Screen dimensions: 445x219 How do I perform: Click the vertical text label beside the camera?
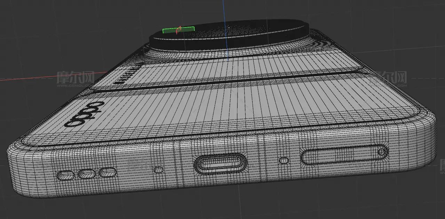point(128,74)
